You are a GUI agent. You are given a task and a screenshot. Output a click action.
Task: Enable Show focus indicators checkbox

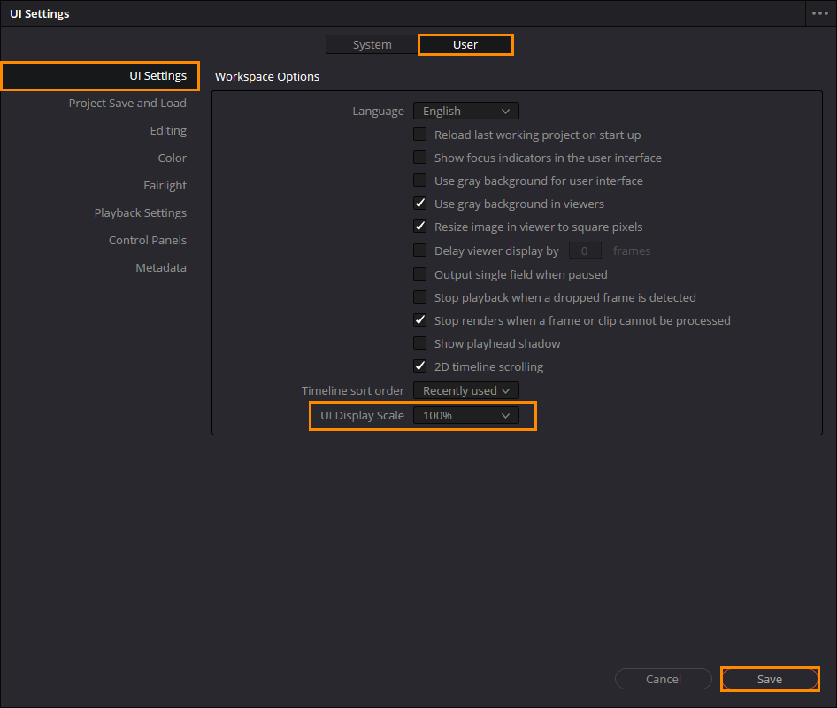[420, 157]
